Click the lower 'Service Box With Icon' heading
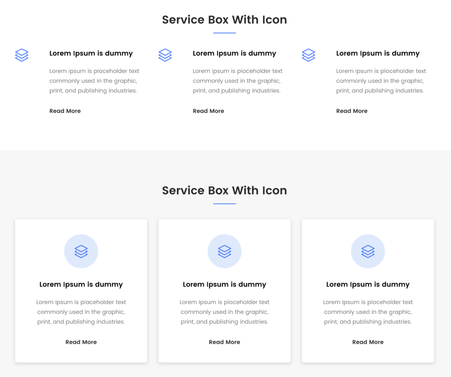The width and height of the screenshot is (451, 377). pos(225,190)
